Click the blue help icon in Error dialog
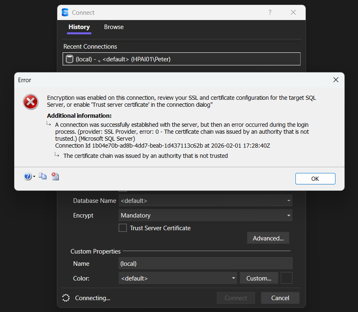Screen dimensions: 358x312 click(27, 177)
